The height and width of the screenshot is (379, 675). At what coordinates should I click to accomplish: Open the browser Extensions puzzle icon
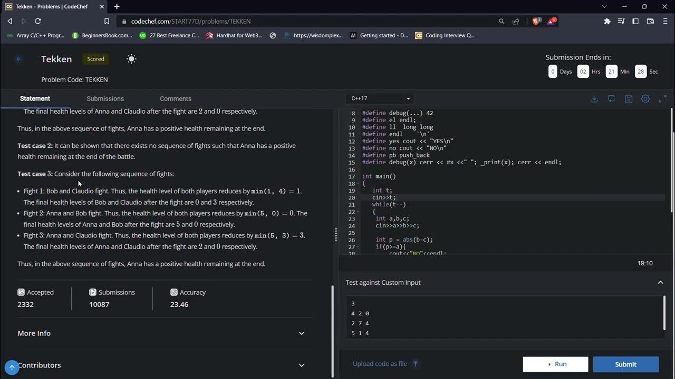click(x=607, y=21)
